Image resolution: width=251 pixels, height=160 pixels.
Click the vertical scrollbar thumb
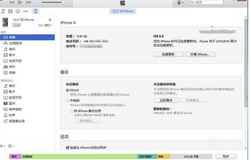(x=246, y=63)
